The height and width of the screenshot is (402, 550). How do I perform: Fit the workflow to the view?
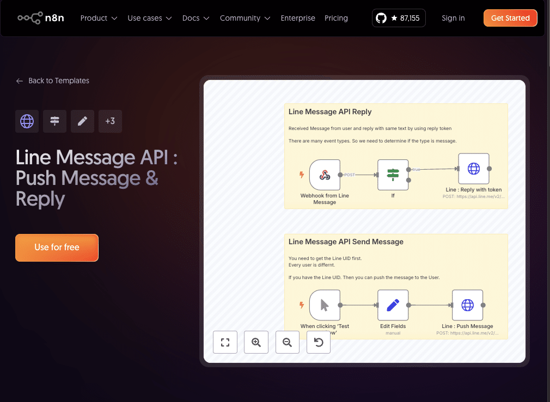tap(225, 342)
